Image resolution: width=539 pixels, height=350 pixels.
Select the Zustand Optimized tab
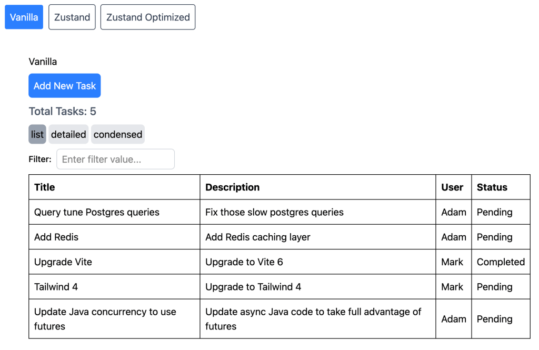pos(148,17)
